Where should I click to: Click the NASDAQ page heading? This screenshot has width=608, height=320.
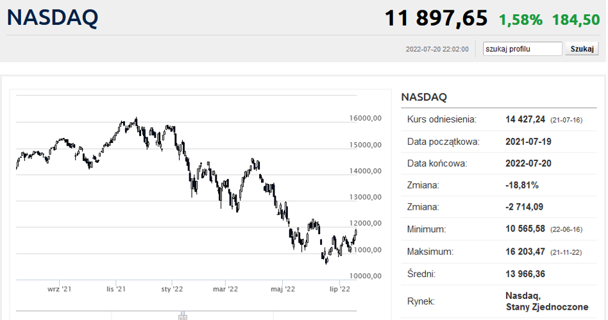tap(53, 18)
